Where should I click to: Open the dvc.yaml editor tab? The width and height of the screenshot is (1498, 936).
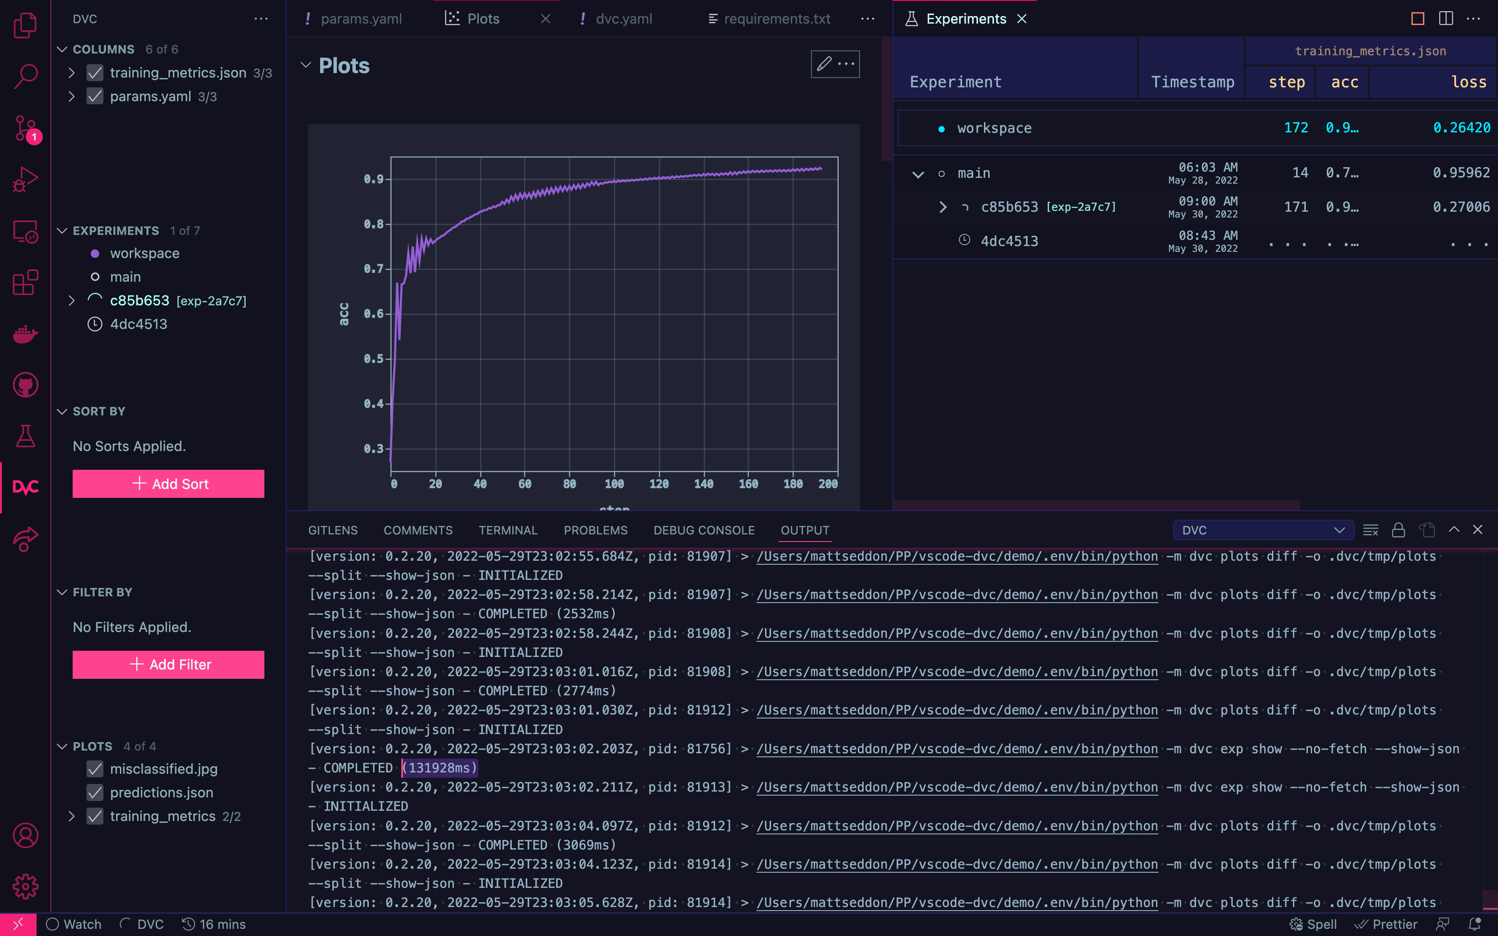(623, 19)
